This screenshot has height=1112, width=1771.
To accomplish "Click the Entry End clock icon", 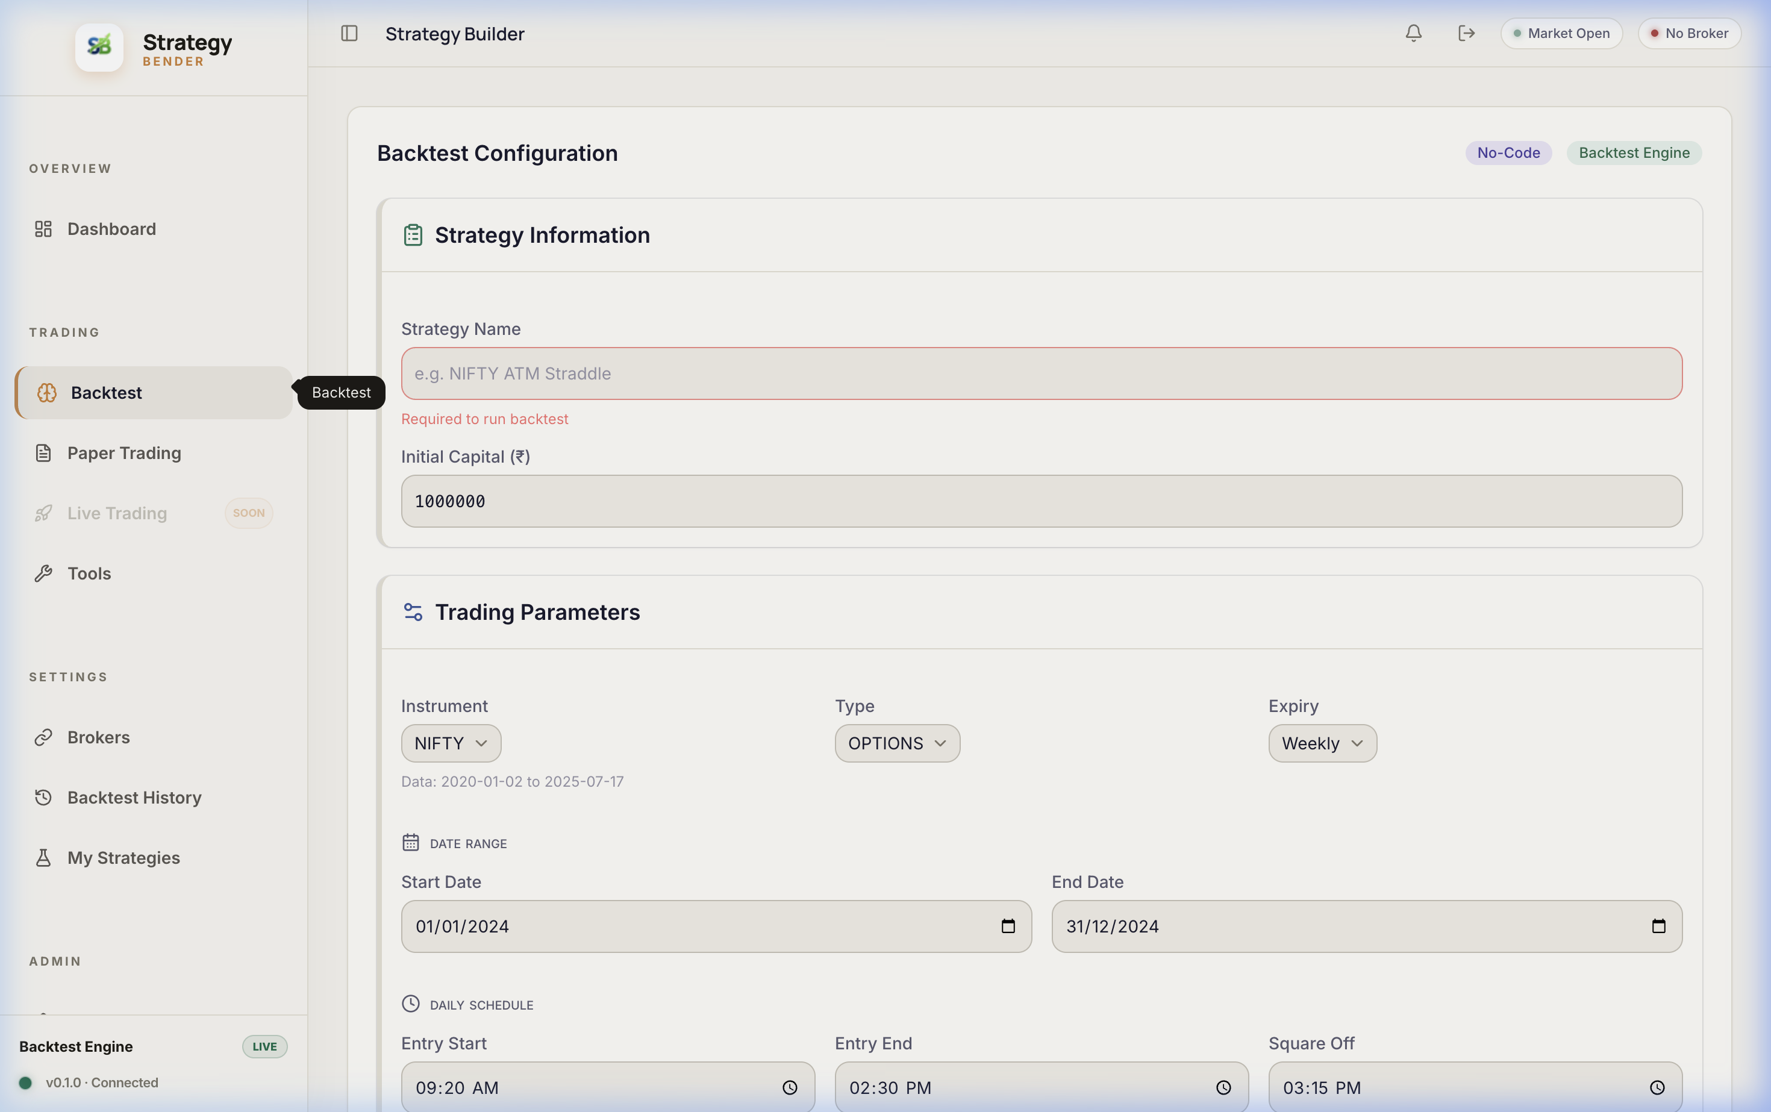I will click(x=1223, y=1087).
